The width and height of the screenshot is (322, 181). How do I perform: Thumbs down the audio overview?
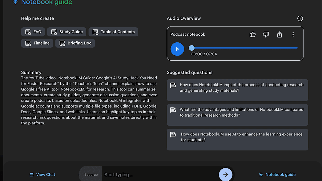266,34
